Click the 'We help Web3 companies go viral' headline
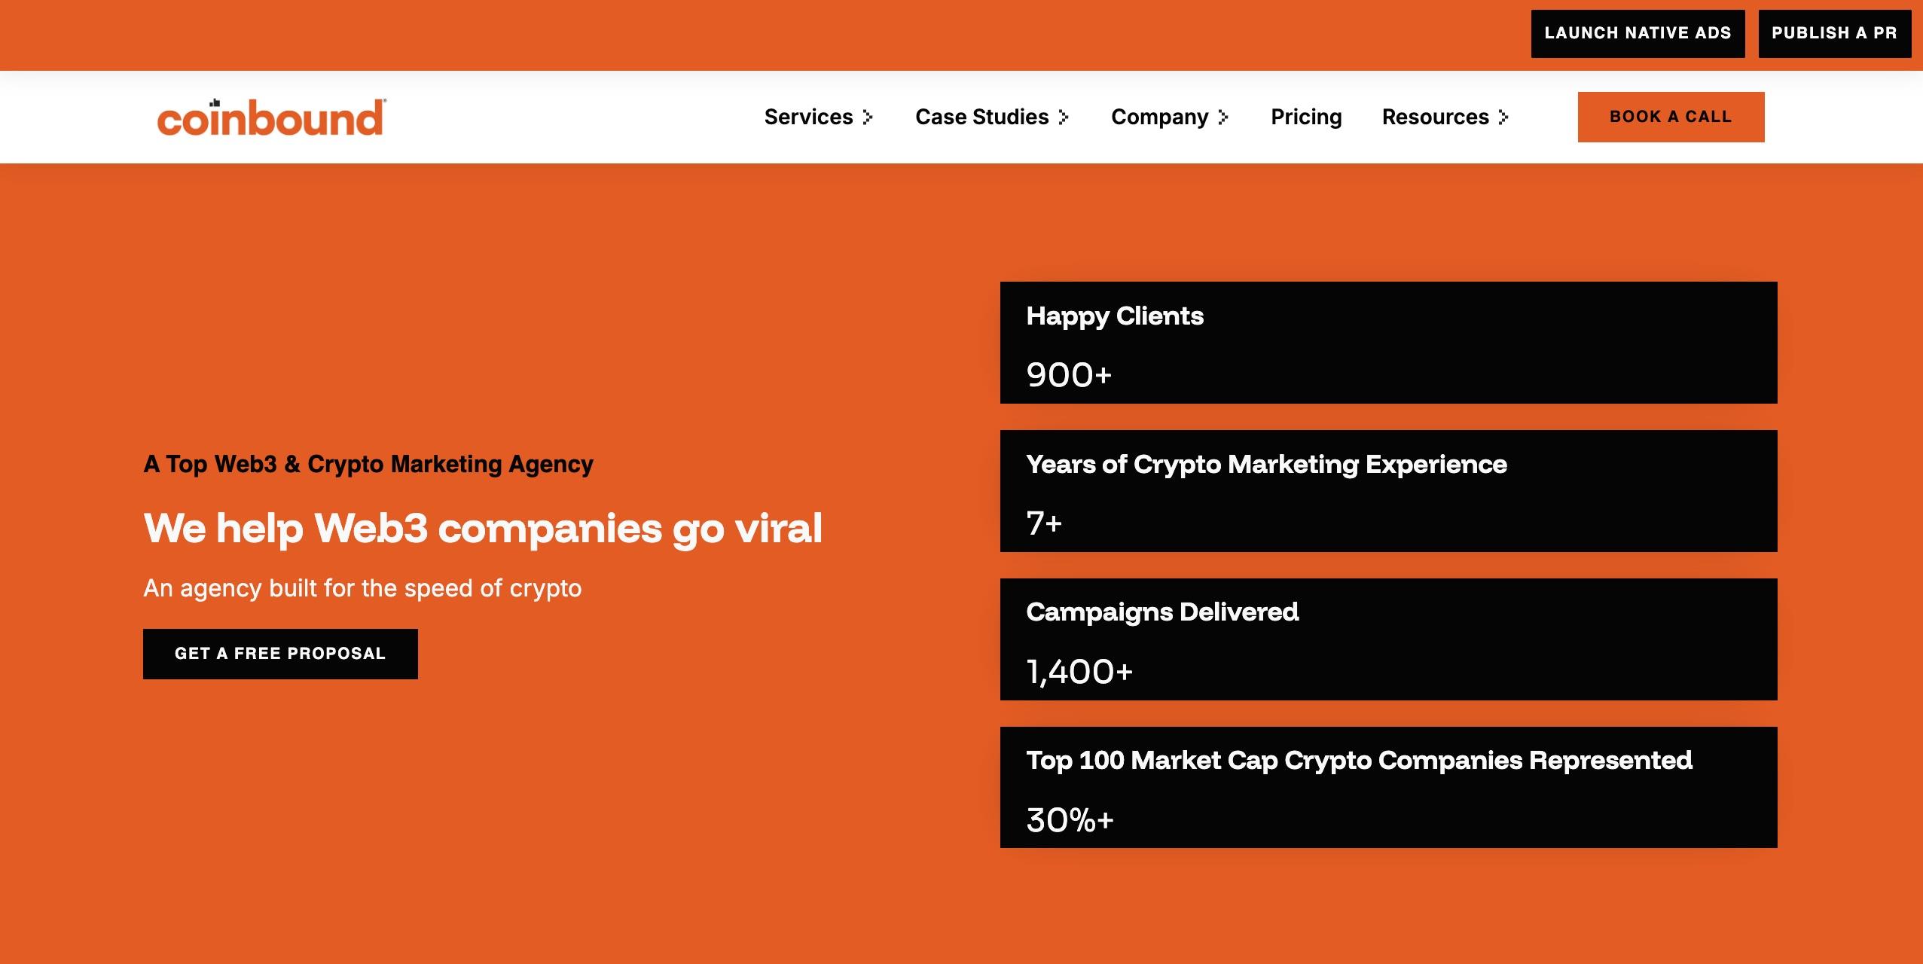 pos(482,528)
